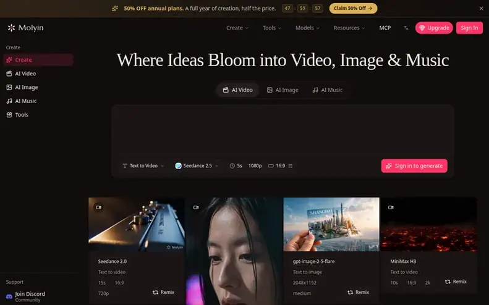Switch to the AI Music tab
Screen dimensions: 489x305
pyautogui.click(x=327, y=90)
